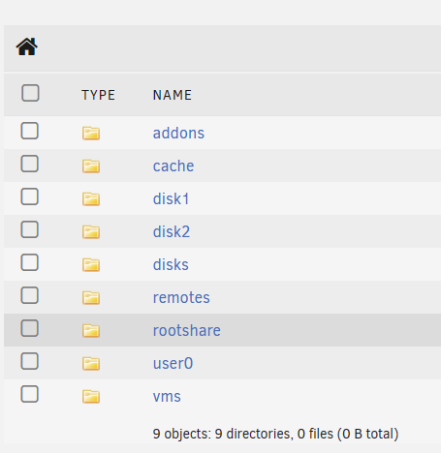Check the box for addons row
441x453 pixels.
click(x=30, y=131)
